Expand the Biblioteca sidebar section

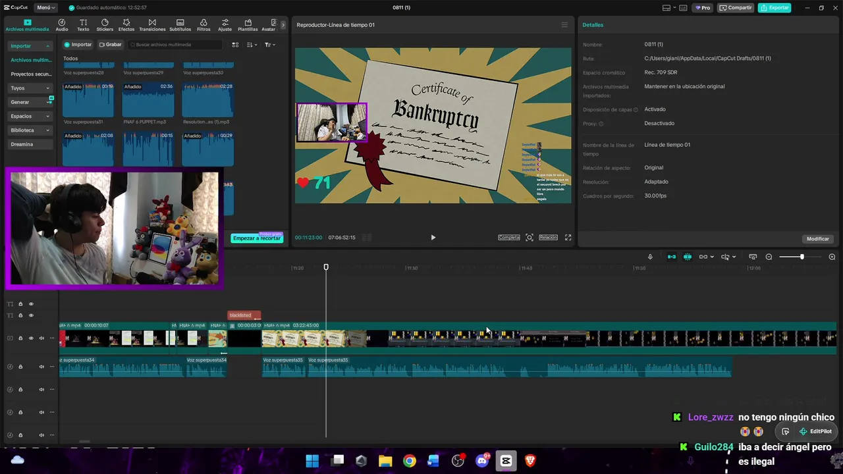(30, 130)
